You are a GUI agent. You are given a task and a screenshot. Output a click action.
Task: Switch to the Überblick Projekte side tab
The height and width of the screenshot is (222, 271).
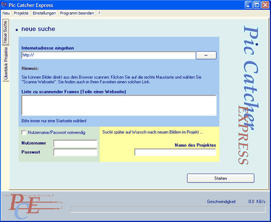(x=6, y=63)
